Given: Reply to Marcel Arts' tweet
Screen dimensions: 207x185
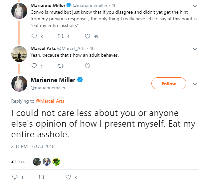Looking at the screenshot, I should pyautogui.click(x=34, y=66).
